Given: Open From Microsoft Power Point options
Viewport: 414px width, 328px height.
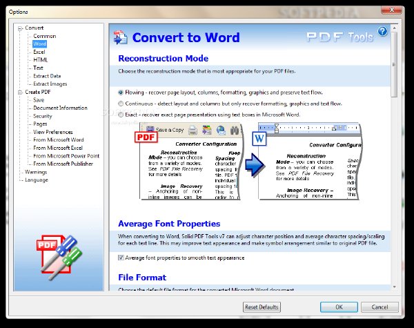Looking at the screenshot, I should [66, 156].
